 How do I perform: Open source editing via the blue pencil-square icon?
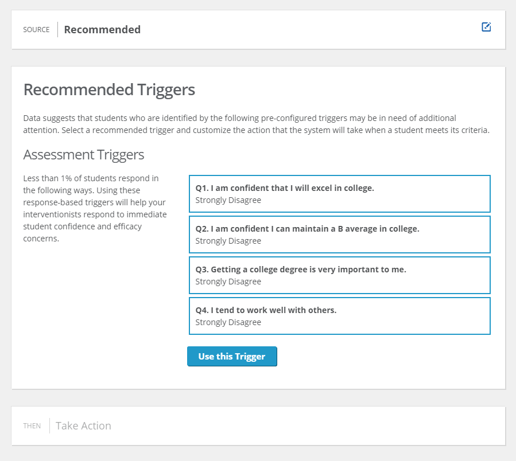(x=486, y=27)
